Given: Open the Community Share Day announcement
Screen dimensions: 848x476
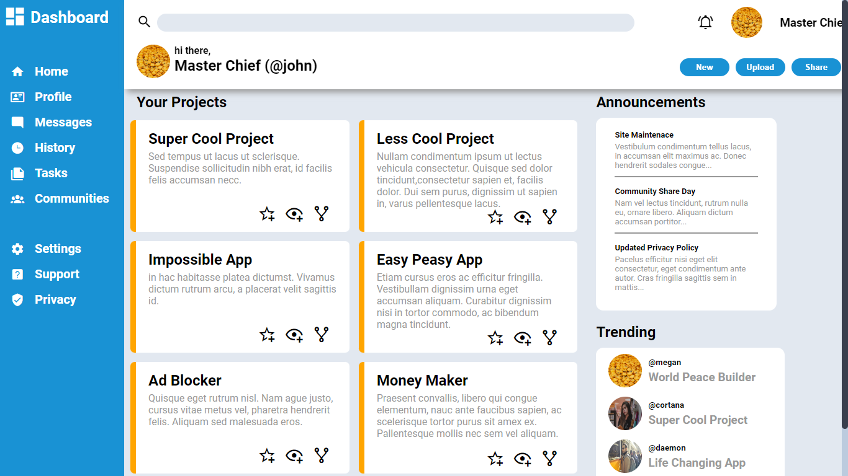Looking at the screenshot, I should 655,192.
